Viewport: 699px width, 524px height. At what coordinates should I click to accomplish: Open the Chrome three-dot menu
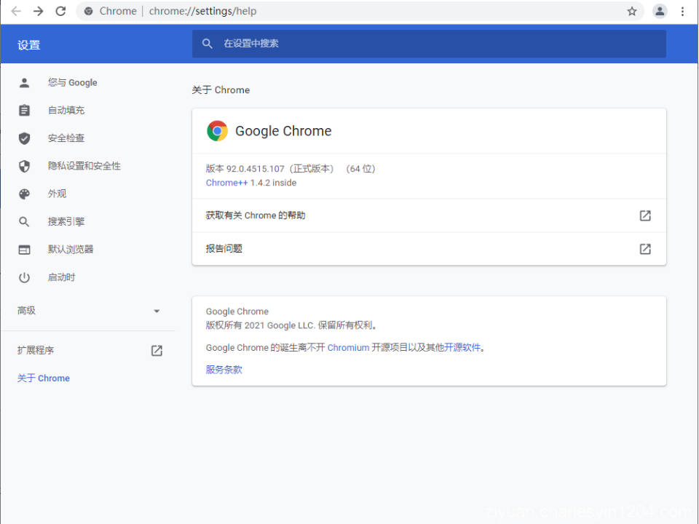[x=682, y=11]
